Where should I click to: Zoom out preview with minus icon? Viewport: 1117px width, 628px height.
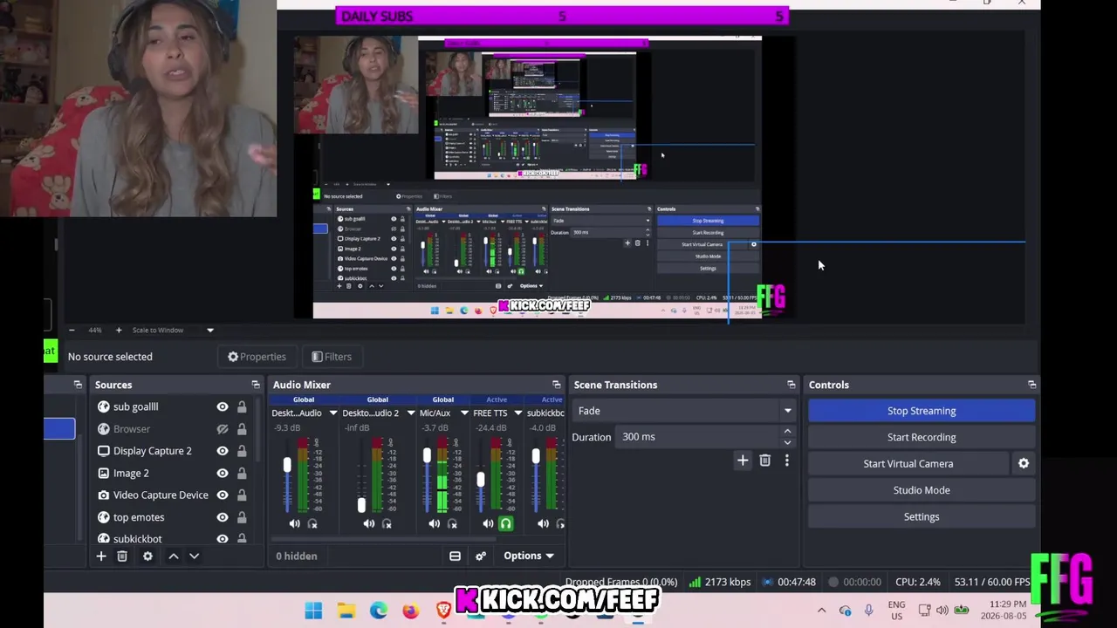72,330
